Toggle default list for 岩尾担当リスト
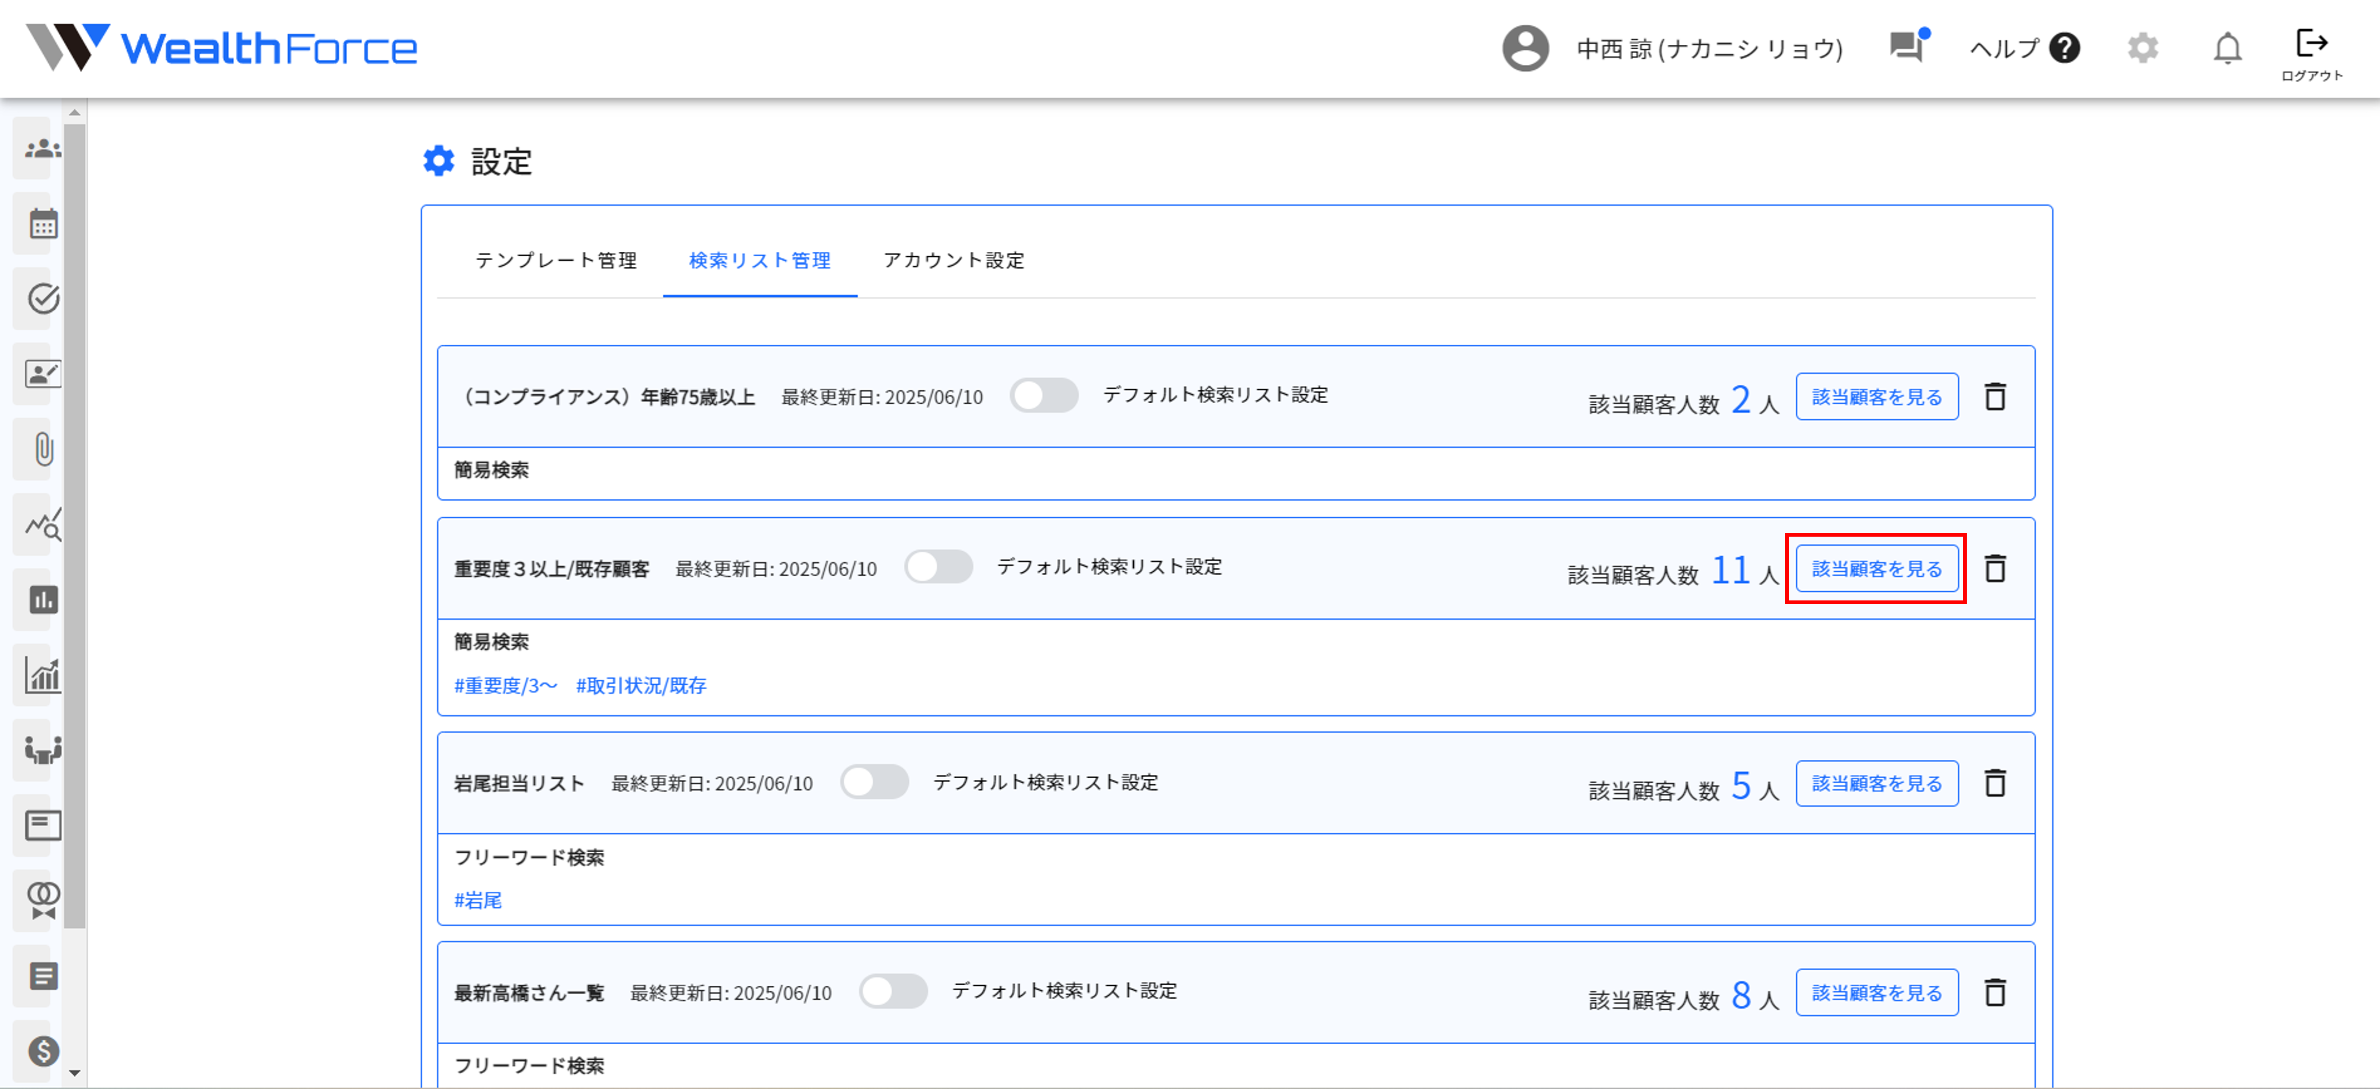Viewport: 2380px width, 1089px height. pos(874,783)
